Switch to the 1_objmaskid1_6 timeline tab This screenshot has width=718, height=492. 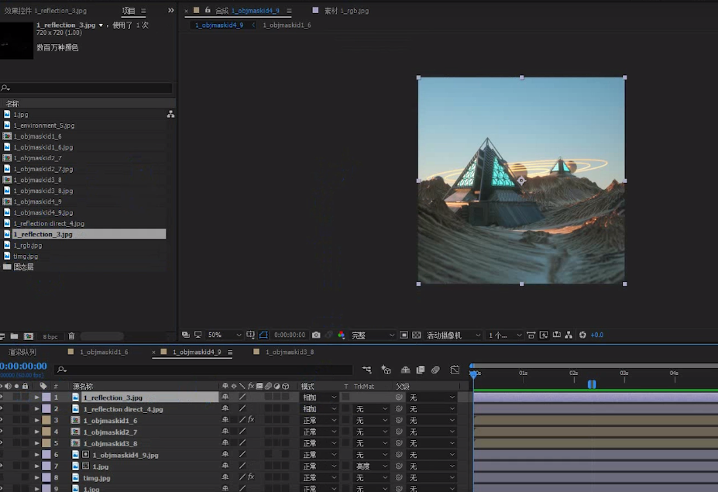(103, 352)
